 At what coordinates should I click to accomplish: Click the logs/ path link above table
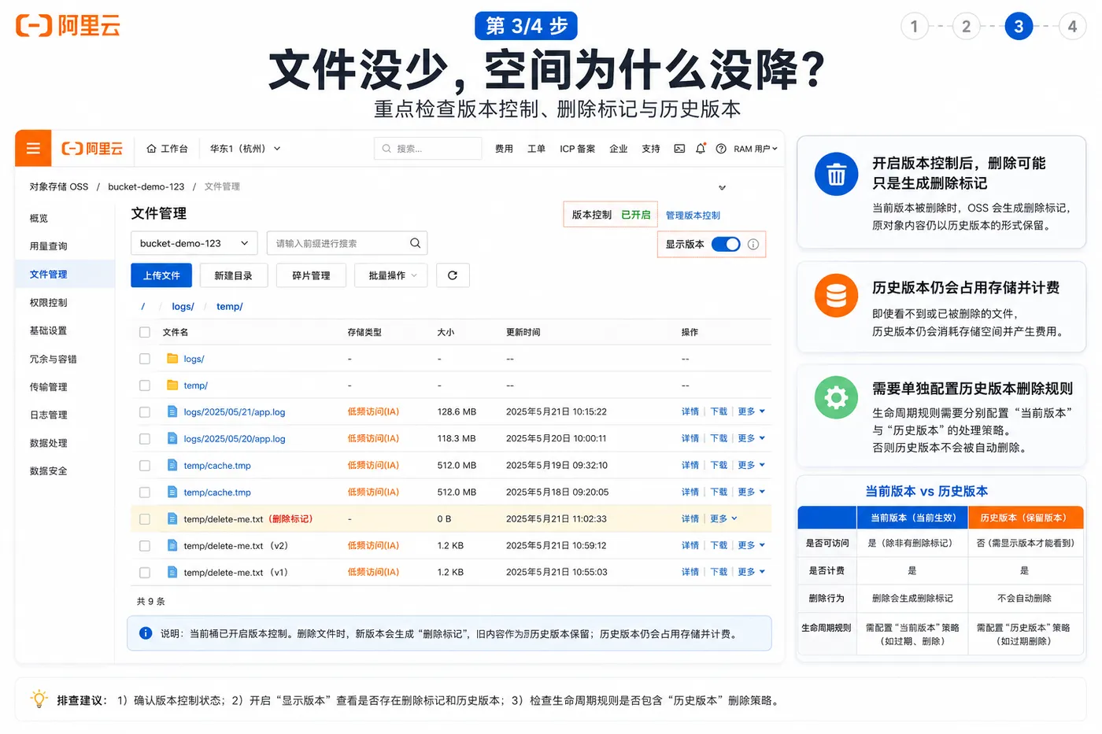pos(183,306)
